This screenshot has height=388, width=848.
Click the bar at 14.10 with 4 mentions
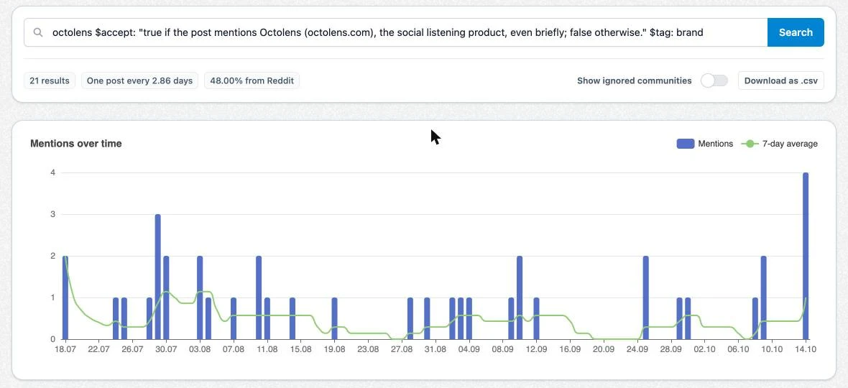[x=806, y=256]
